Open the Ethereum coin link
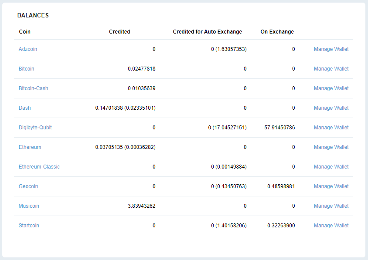 pyautogui.click(x=30, y=147)
